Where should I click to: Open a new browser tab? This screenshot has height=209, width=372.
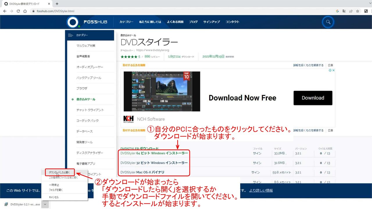57,4
